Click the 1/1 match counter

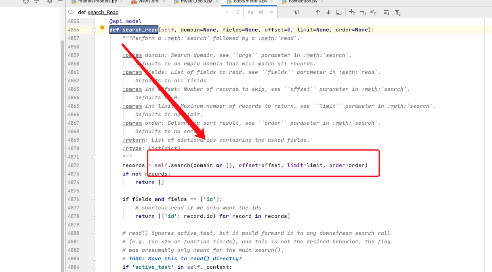297,13
